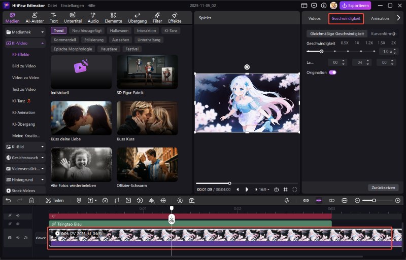Click the player progress bar handle

point(229,183)
